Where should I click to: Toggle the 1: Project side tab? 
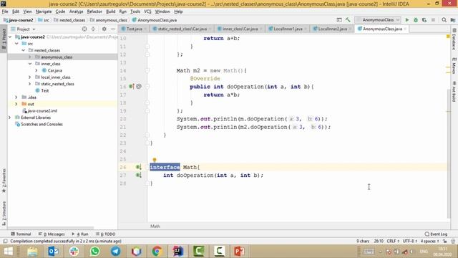coord(4,39)
